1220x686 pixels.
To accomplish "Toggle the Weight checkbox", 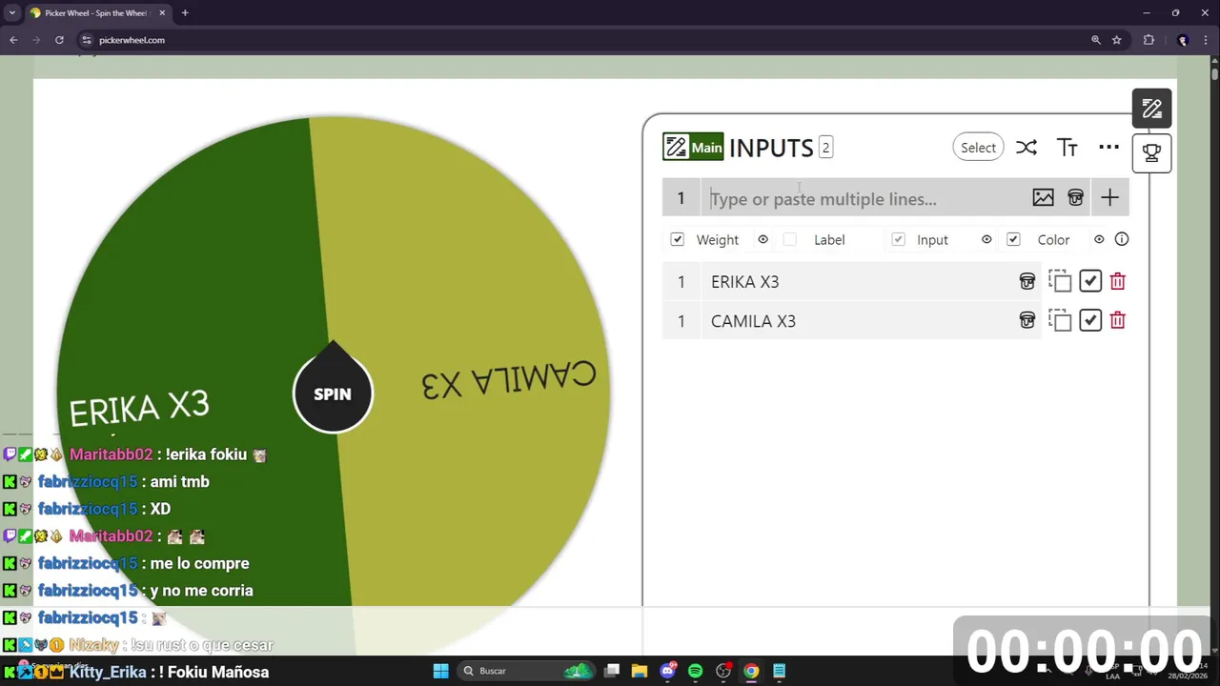I will pyautogui.click(x=677, y=239).
